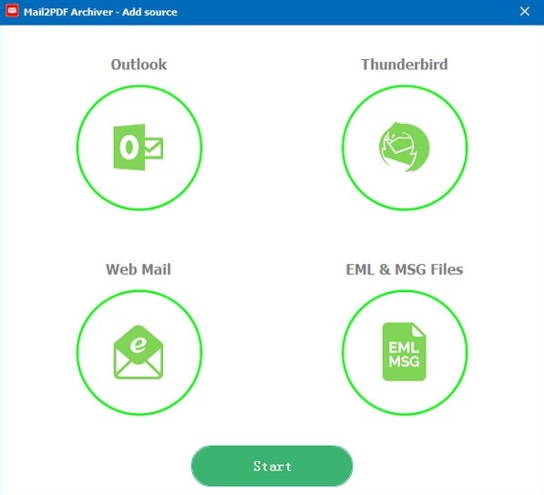Click the Web Mail heading text

click(x=139, y=269)
